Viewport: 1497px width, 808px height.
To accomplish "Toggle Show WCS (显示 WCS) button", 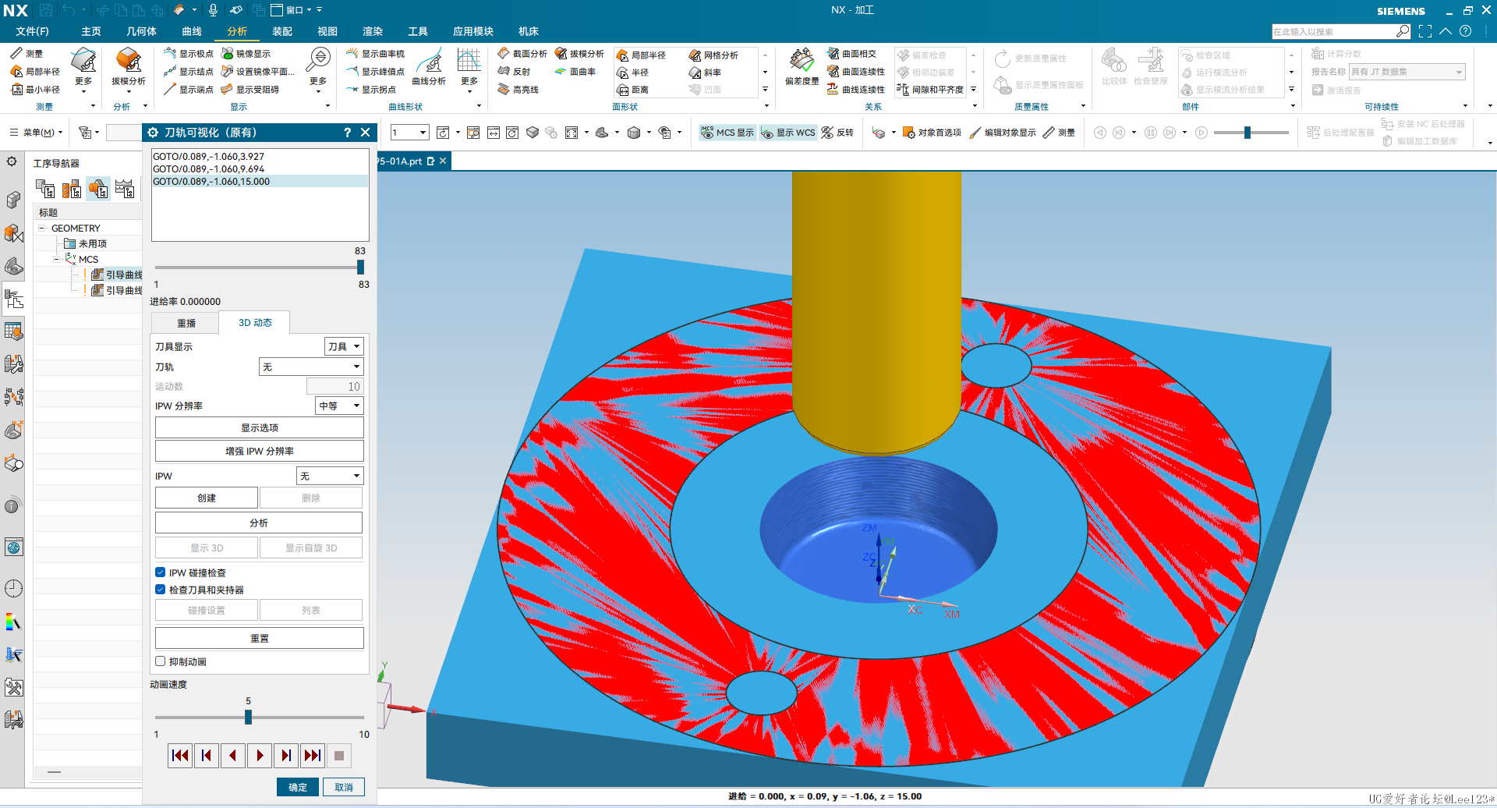I will click(787, 133).
